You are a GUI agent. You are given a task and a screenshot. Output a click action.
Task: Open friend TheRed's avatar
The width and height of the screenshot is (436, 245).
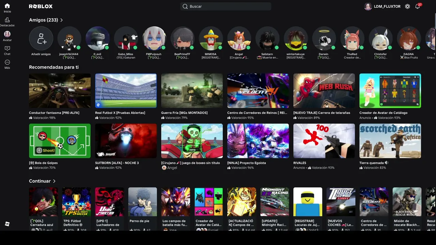pos(352,38)
